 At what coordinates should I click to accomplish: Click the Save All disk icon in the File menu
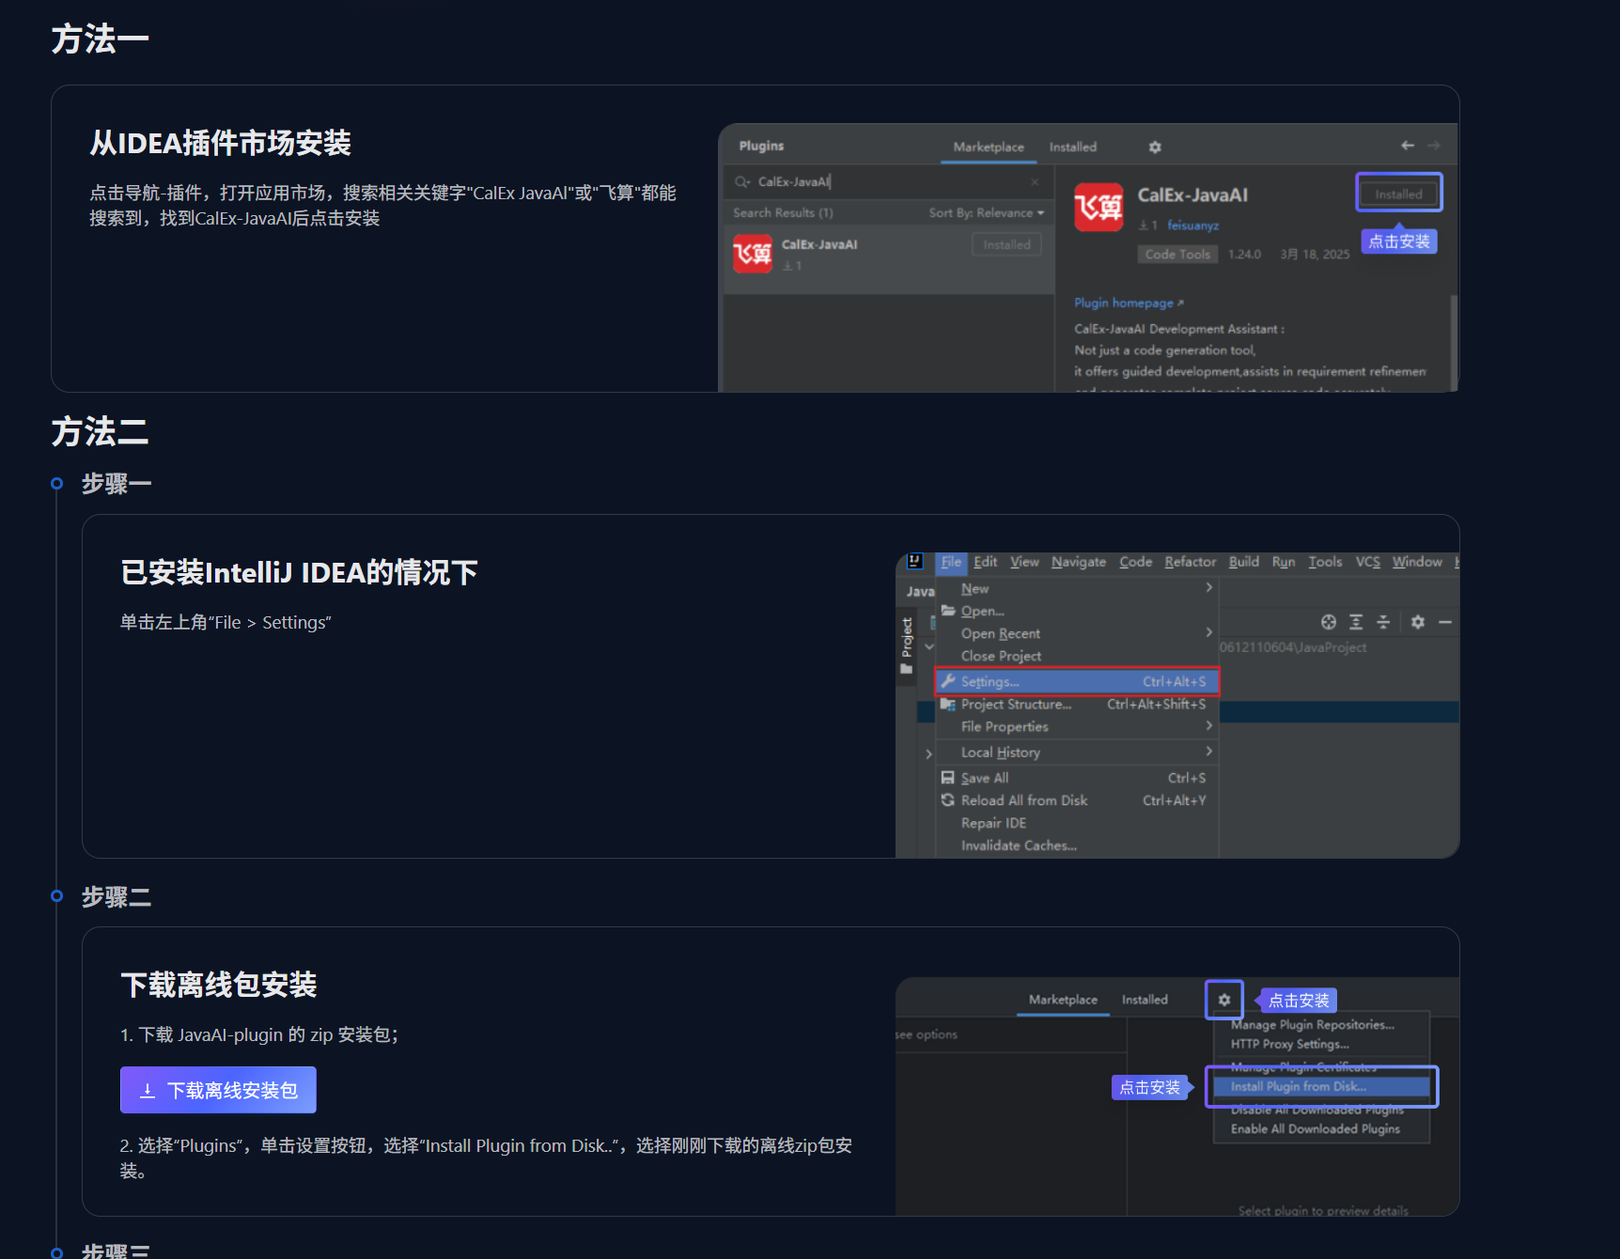(948, 777)
